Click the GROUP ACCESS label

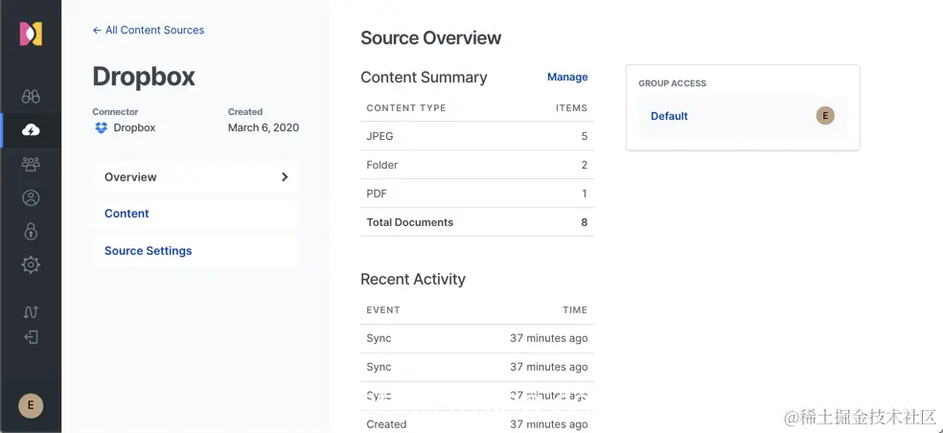pyautogui.click(x=673, y=83)
